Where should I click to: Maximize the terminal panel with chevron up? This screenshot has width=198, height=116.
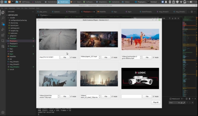pyautogui.click(x=193, y=99)
